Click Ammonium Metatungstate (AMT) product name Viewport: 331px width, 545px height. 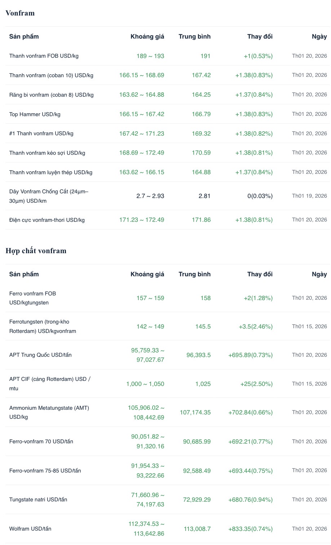pyautogui.click(x=49, y=412)
